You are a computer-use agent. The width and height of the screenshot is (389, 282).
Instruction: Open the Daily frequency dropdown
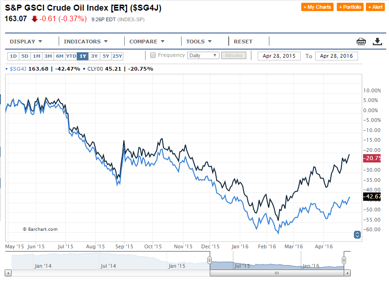click(203, 55)
